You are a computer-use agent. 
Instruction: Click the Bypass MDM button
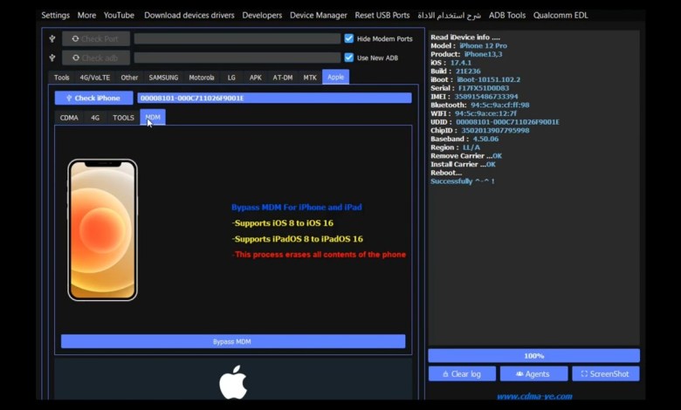click(x=232, y=342)
